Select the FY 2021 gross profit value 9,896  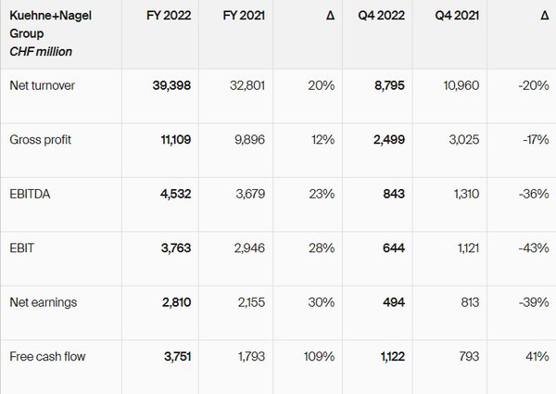[x=249, y=139]
